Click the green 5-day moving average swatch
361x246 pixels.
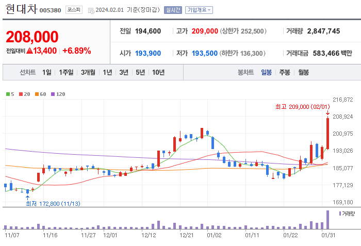8,94
